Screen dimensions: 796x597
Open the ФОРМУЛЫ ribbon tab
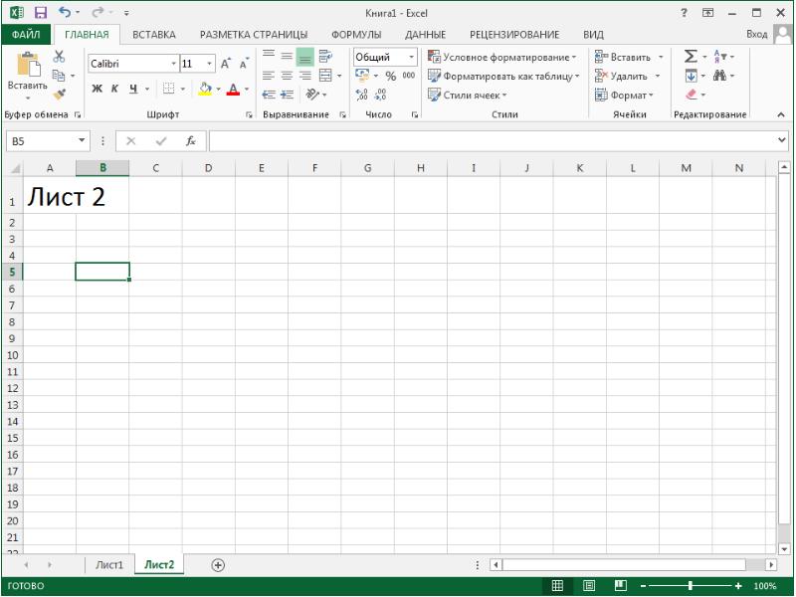[356, 35]
